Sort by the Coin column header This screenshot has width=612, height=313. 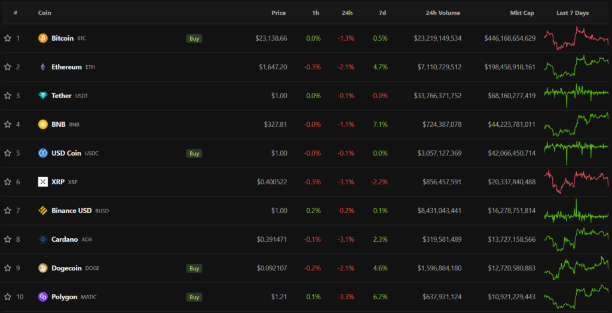point(44,13)
